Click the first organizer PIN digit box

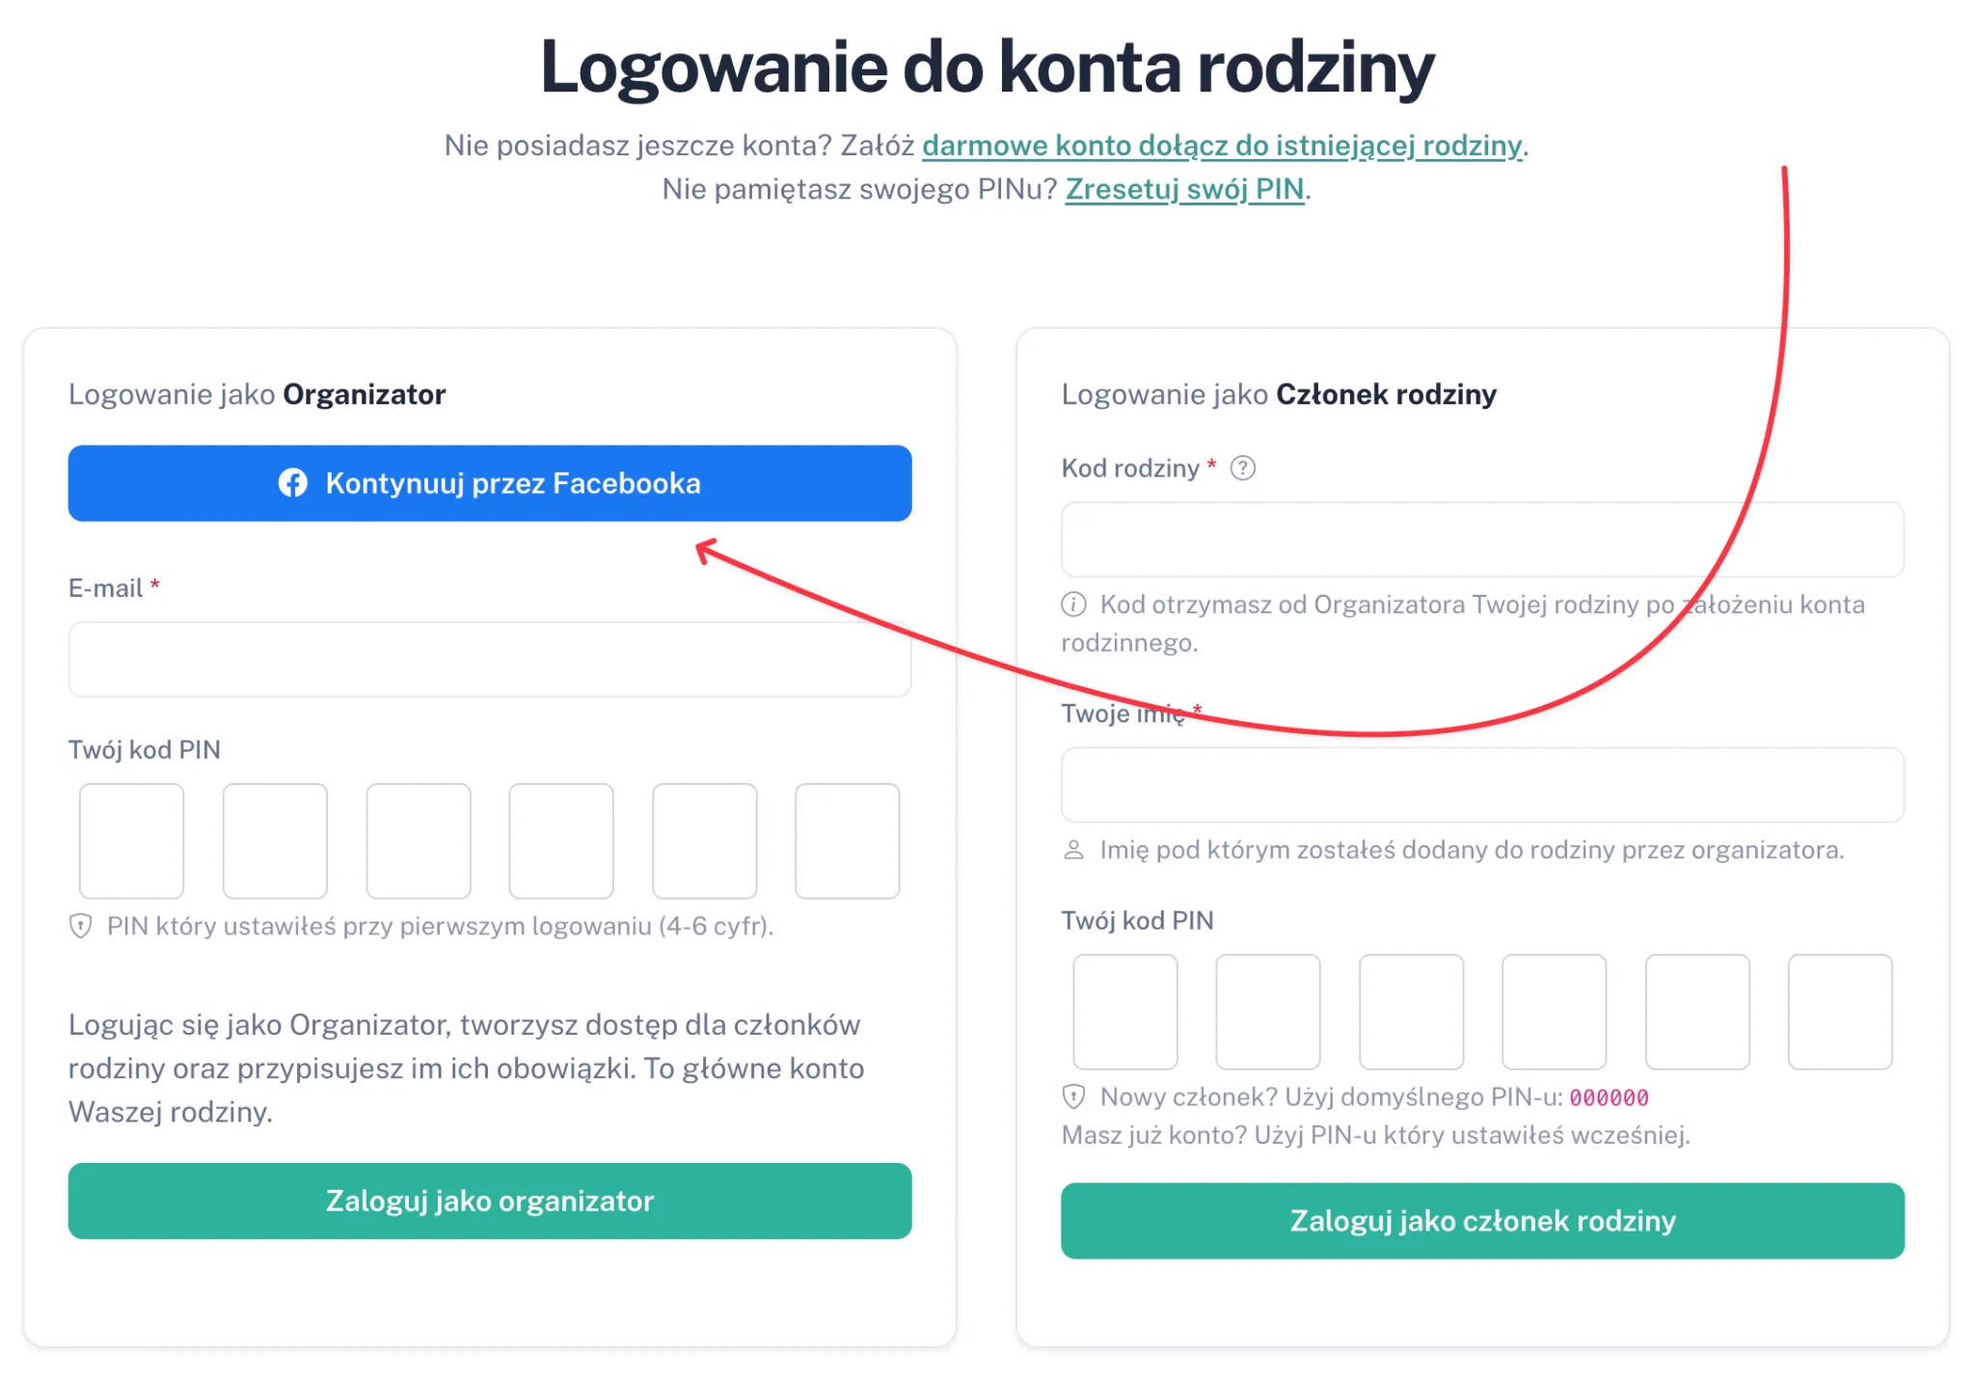(x=131, y=840)
